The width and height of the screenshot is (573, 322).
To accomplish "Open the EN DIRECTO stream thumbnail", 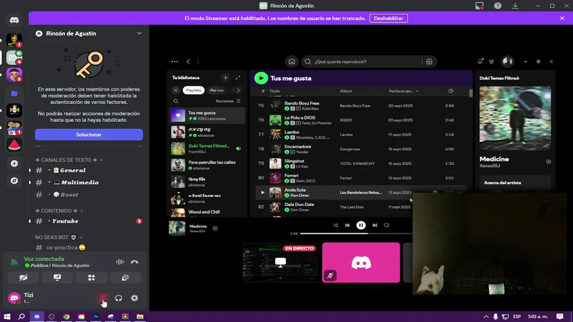I will (280, 263).
